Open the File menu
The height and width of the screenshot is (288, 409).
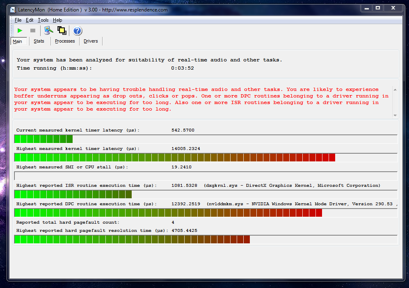click(18, 20)
